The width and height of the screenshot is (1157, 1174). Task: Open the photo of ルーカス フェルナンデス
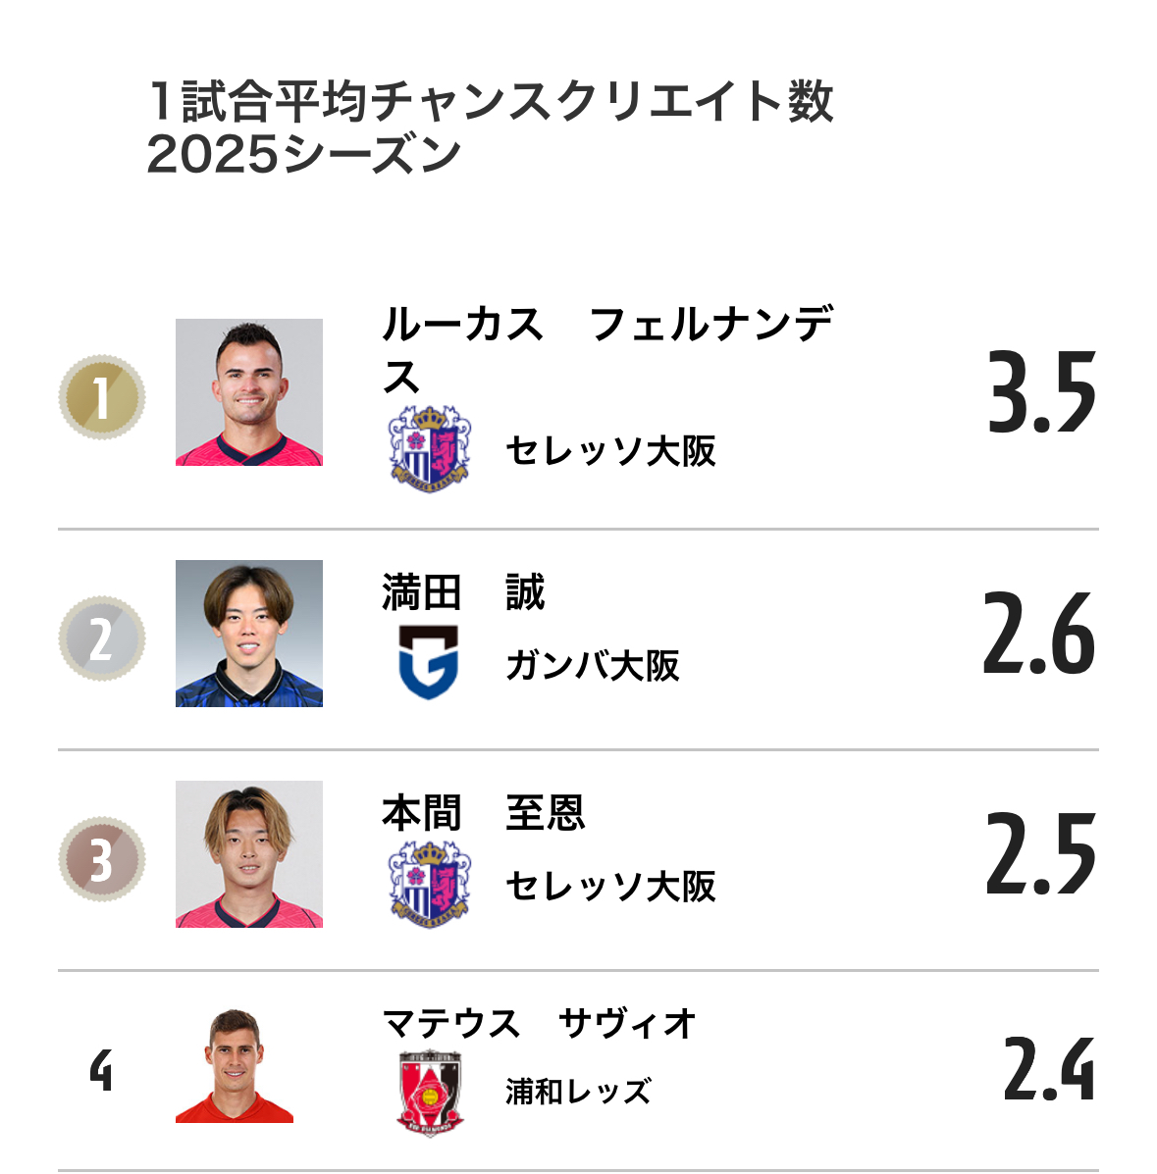(249, 392)
